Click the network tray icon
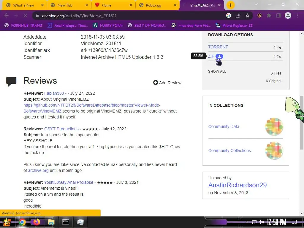 (254, 222)
